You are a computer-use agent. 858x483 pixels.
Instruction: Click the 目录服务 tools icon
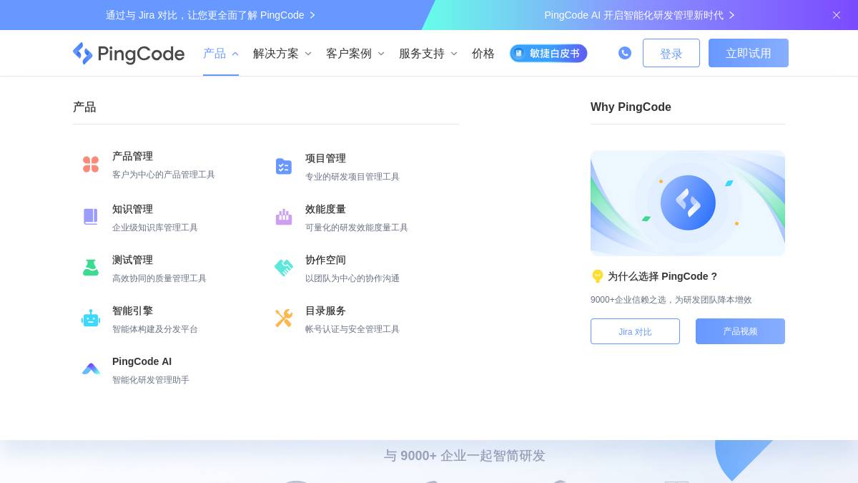284,318
